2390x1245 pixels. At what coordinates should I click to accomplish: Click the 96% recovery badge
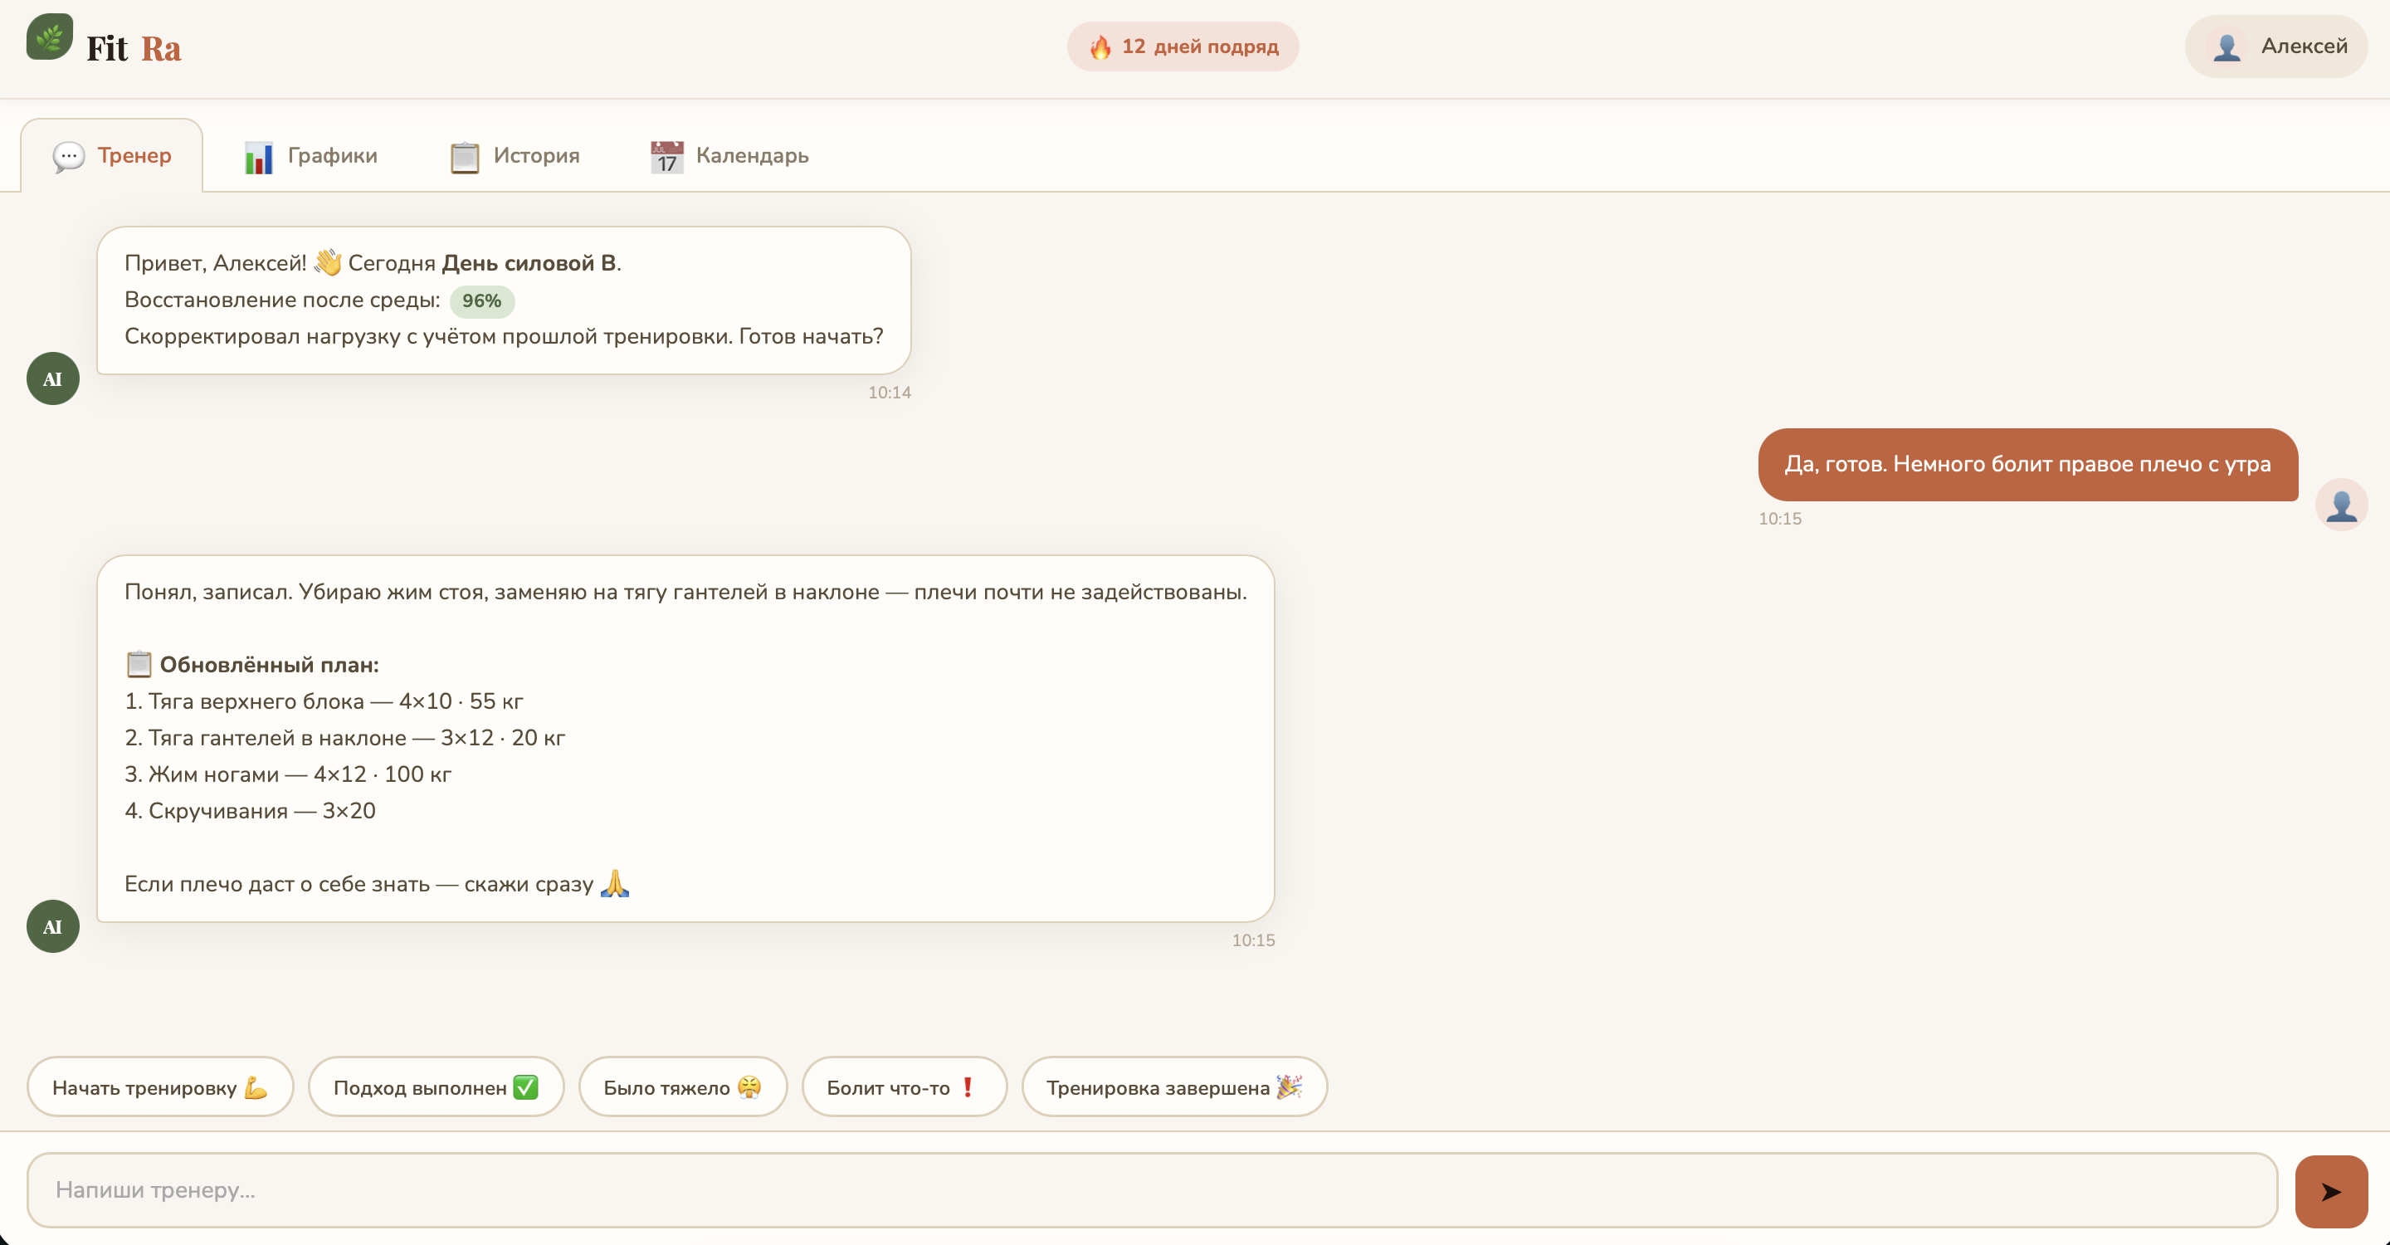point(481,300)
